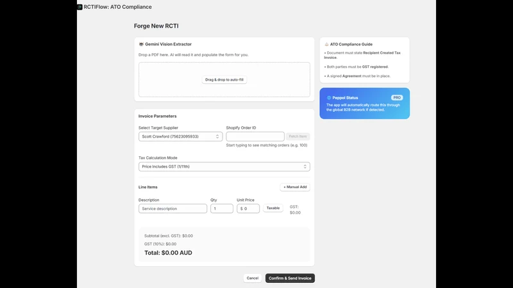Screen dimensions: 513x288
Task: Click the "Line Items" label
Action: click(148, 187)
